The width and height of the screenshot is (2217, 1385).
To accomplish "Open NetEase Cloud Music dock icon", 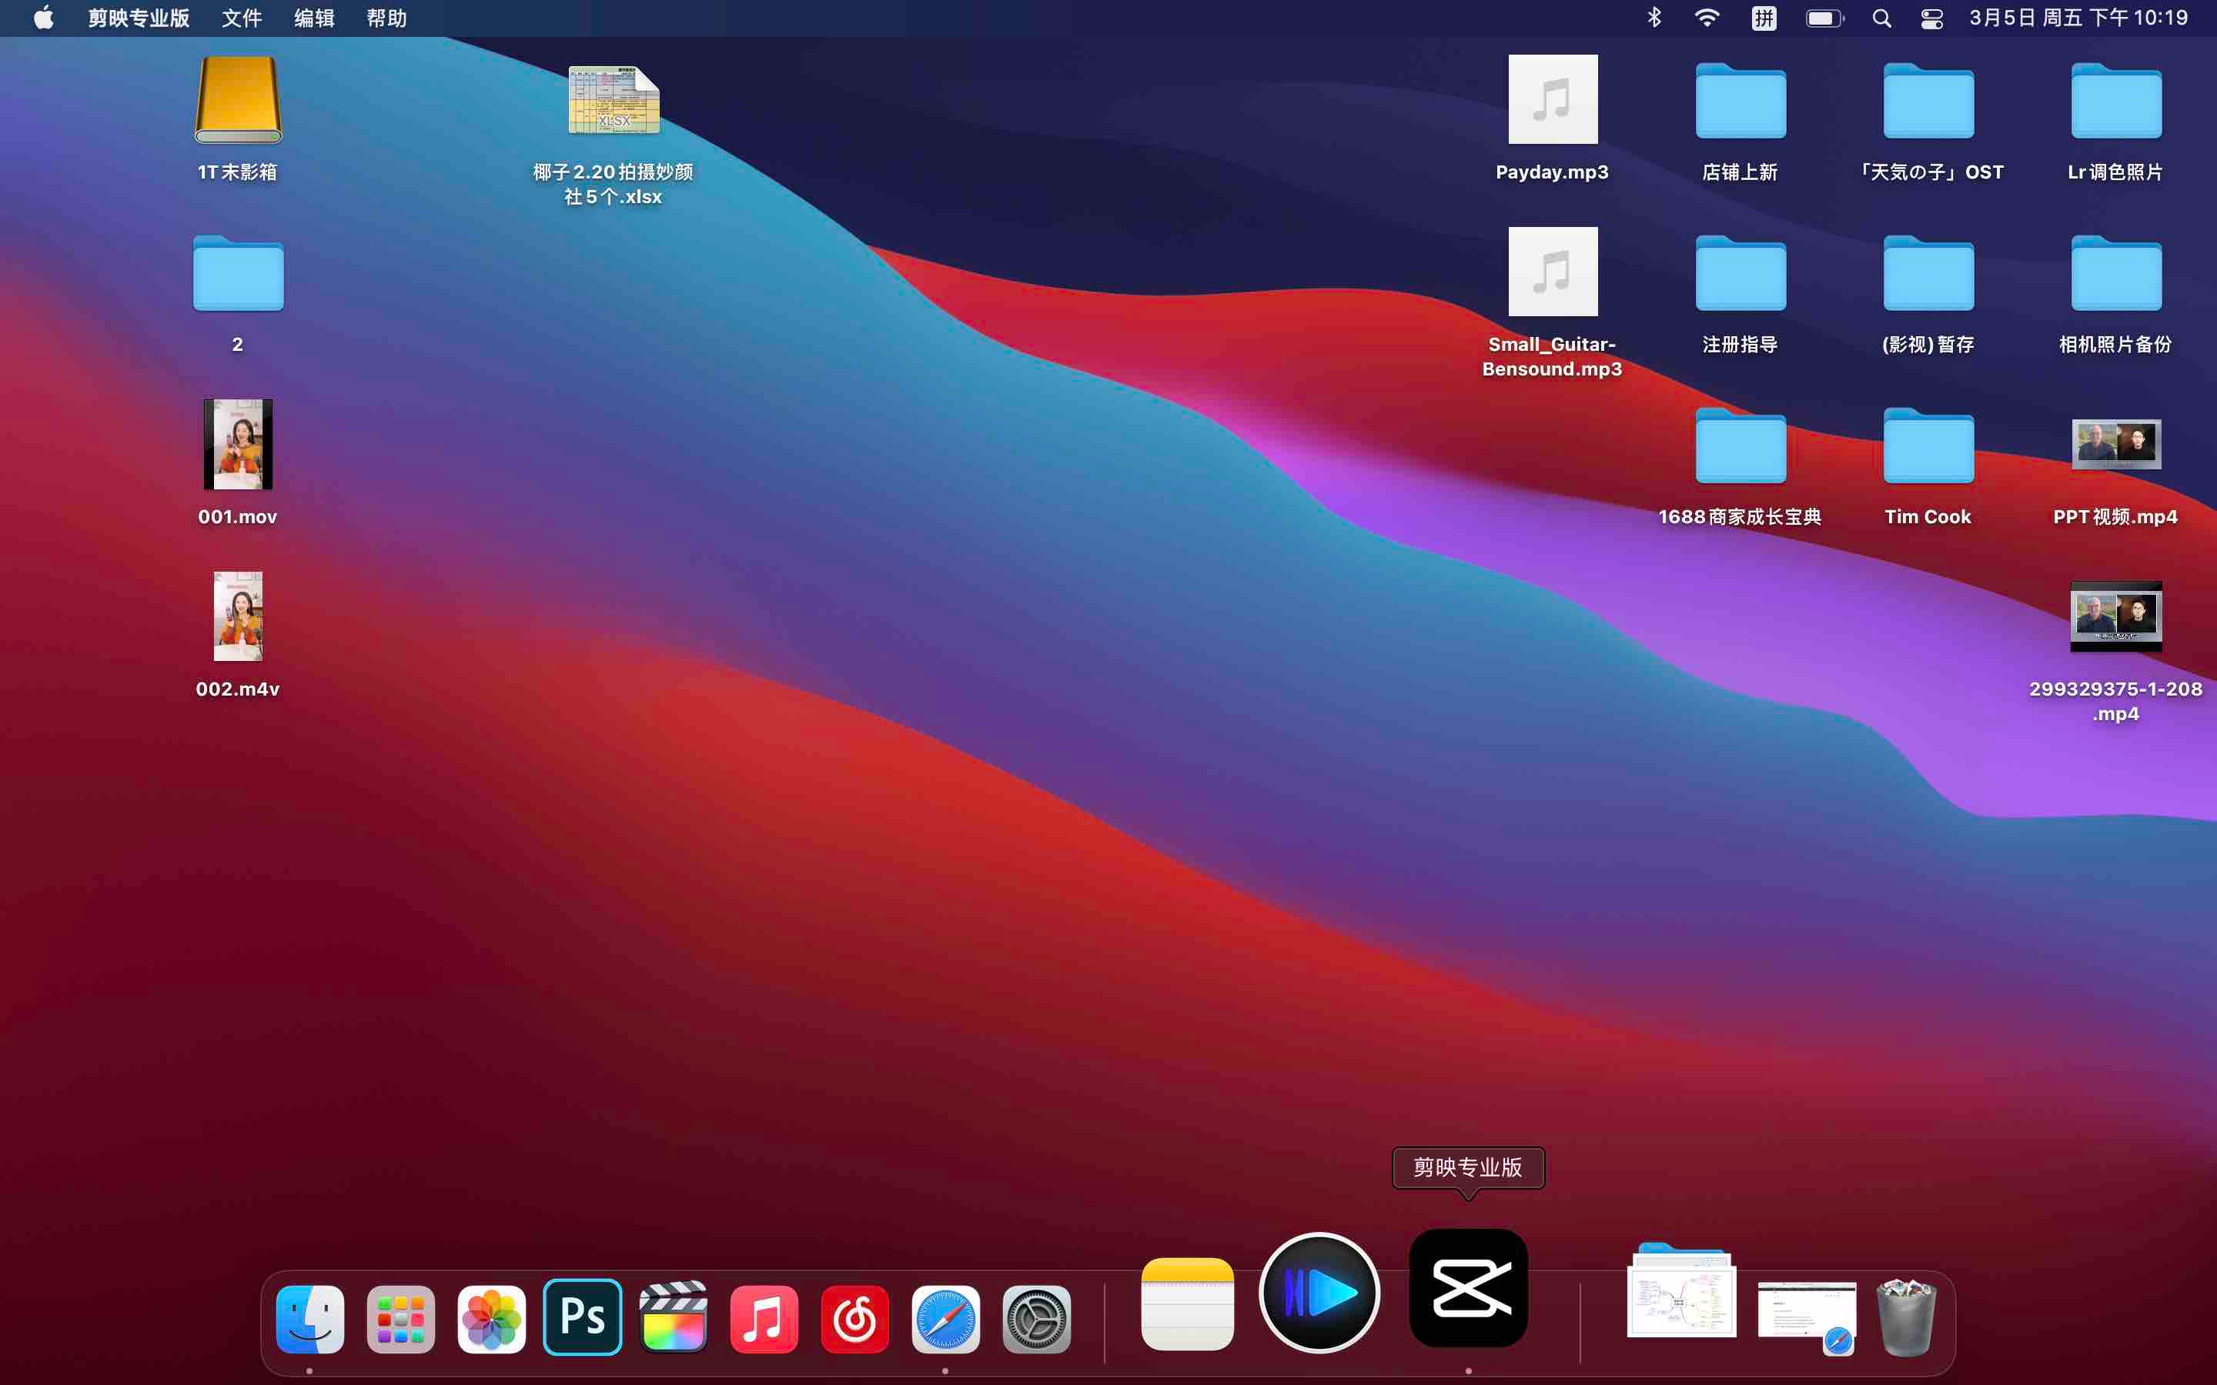I will pyautogui.click(x=854, y=1319).
